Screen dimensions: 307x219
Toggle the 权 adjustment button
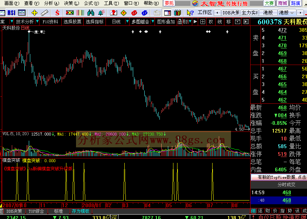pyautogui.click(x=211, y=21)
